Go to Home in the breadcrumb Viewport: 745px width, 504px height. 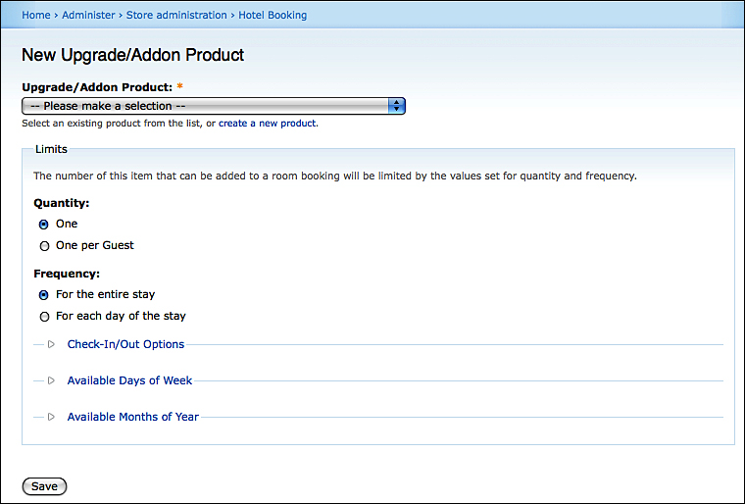pyautogui.click(x=35, y=15)
